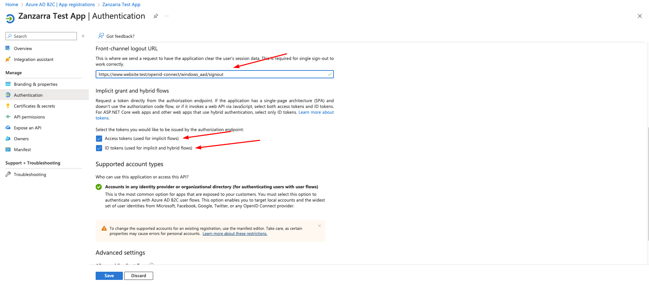Click Zanzarra Test App breadcrumb

click(121, 4)
